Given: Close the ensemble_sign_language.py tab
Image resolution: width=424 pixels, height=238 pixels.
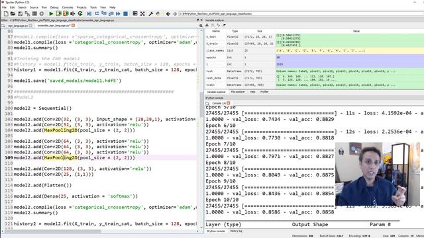Looking at the screenshot, I should click(x=73, y=25).
